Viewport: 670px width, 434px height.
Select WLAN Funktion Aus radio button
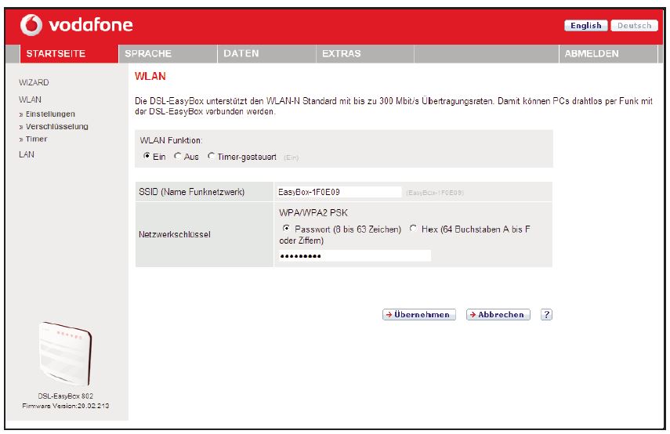(x=177, y=157)
